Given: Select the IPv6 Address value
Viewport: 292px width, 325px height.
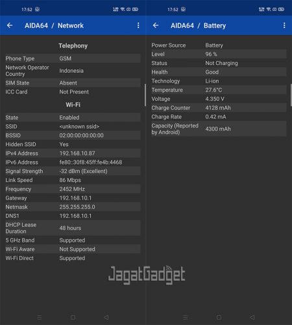Looking at the screenshot, I should coord(91,162).
